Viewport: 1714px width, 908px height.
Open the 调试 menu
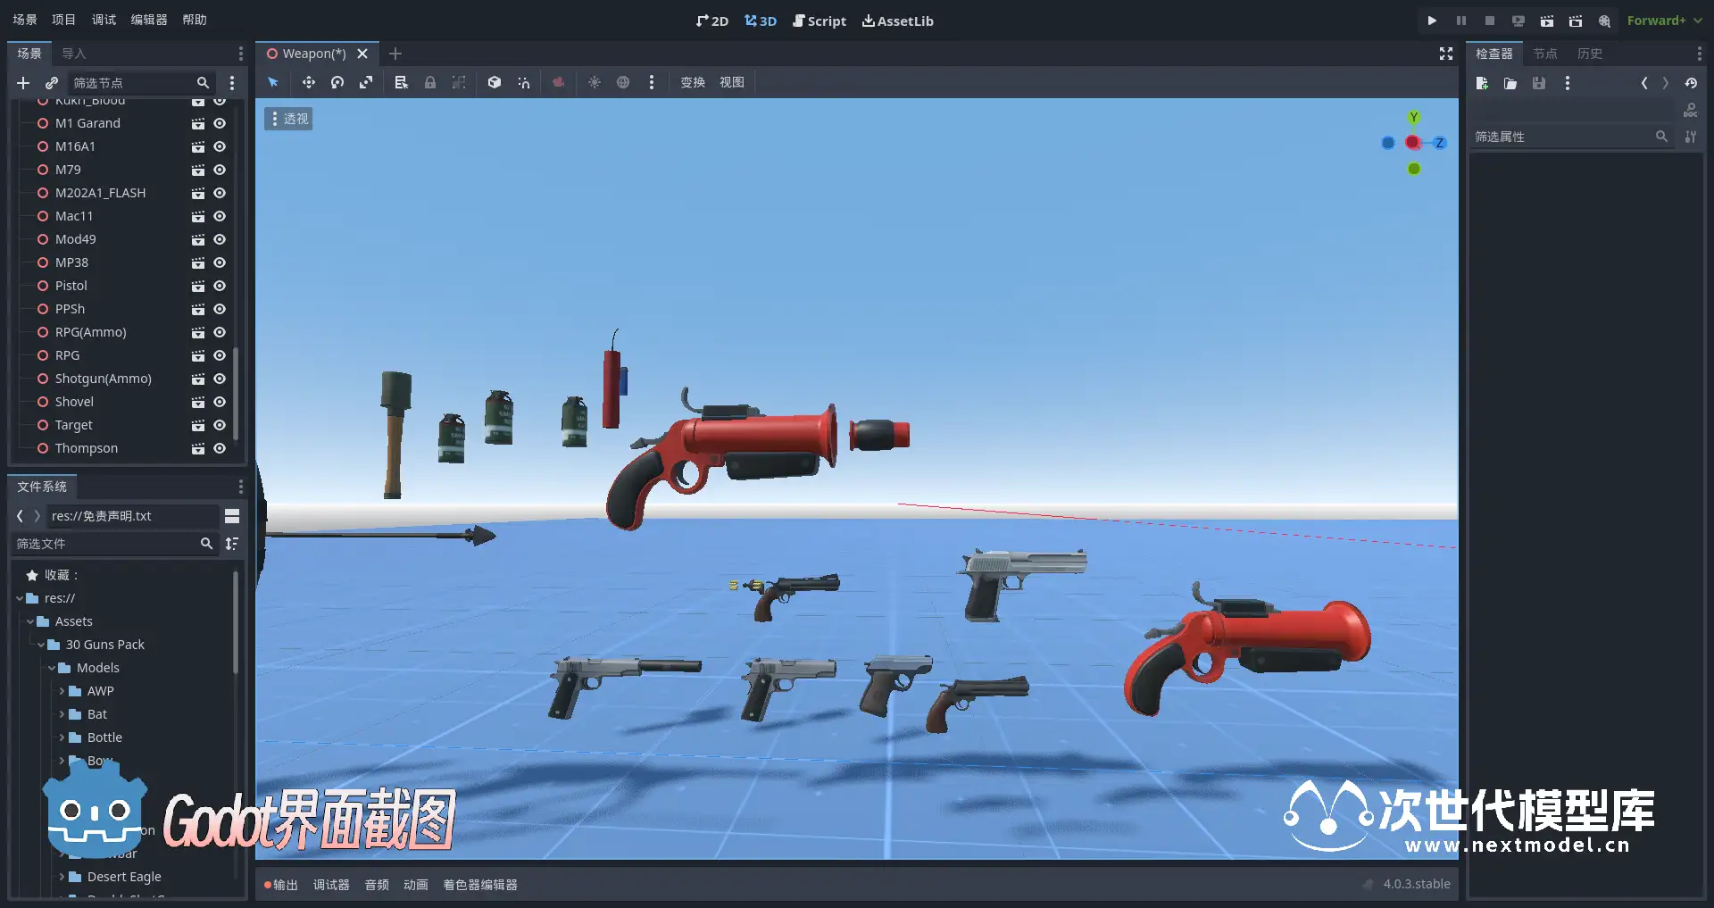tap(104, 20)
